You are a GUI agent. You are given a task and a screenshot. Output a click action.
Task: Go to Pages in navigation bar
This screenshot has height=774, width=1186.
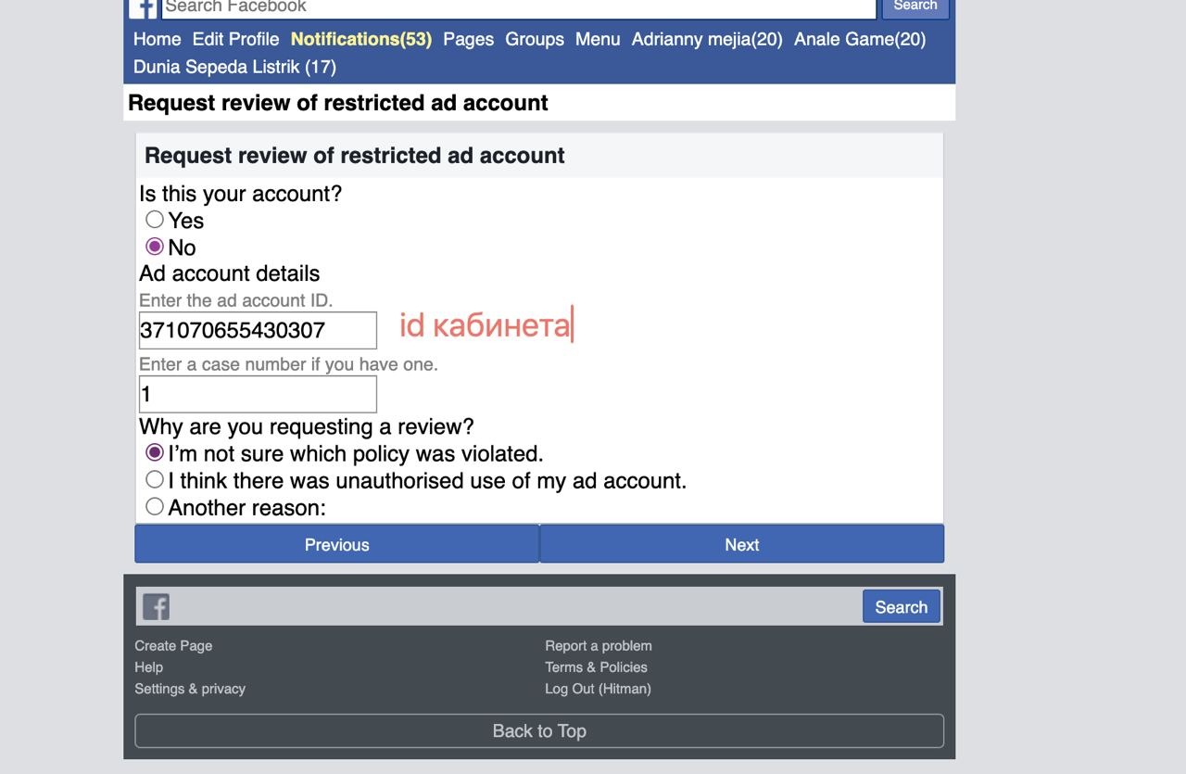[468, 39]
